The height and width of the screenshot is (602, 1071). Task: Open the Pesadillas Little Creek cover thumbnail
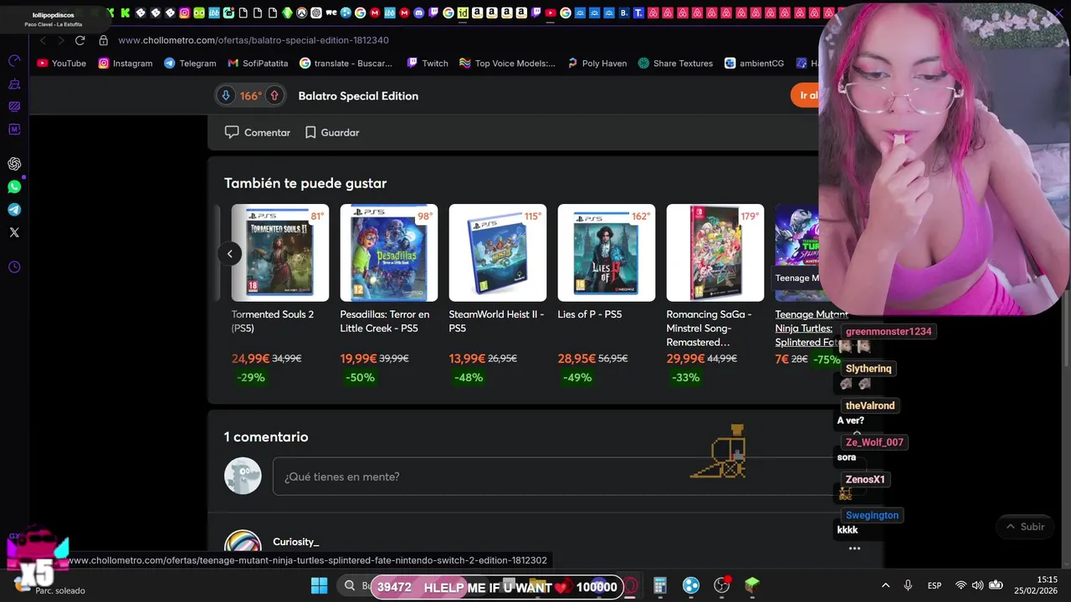pos(389,253)
